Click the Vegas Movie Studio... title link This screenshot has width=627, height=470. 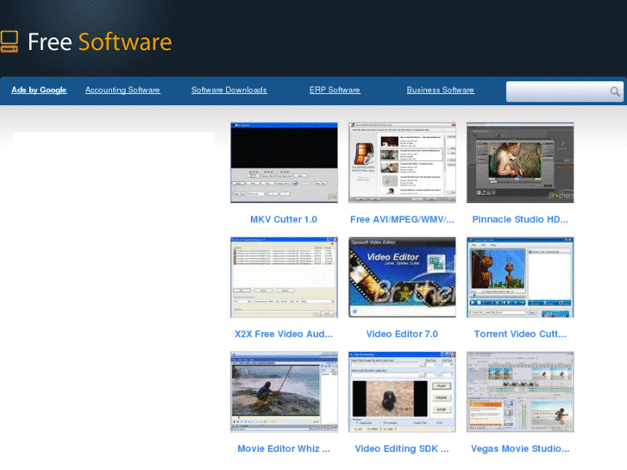point(520,448)
